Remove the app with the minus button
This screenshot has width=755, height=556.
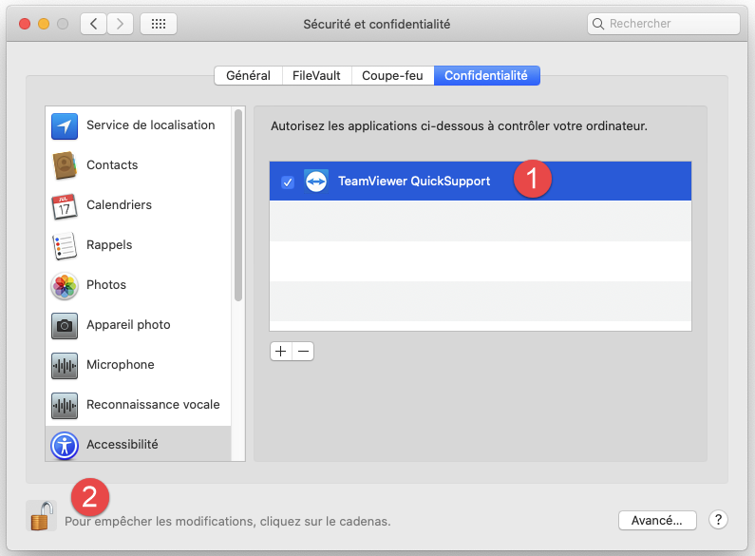[x=303, y=351]
